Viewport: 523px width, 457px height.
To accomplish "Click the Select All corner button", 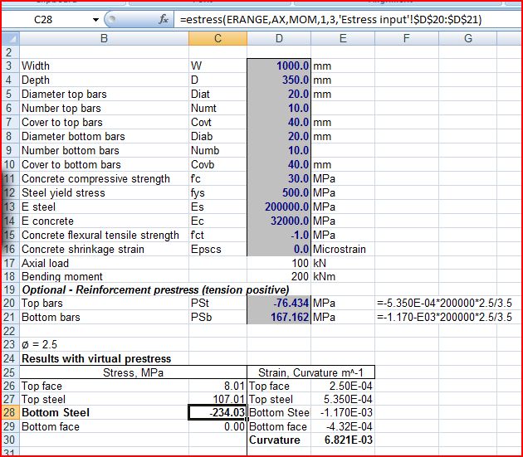I will tap(9, 38).
